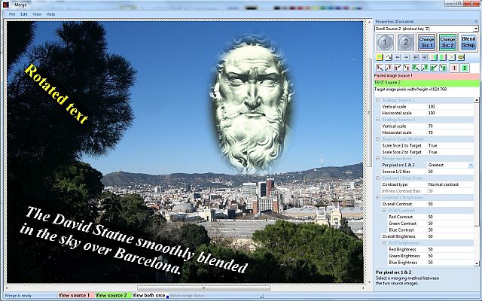The image size is (482, 301).
Task: Collapse the RGB brightness subsection
Action: tap(384, 243)
